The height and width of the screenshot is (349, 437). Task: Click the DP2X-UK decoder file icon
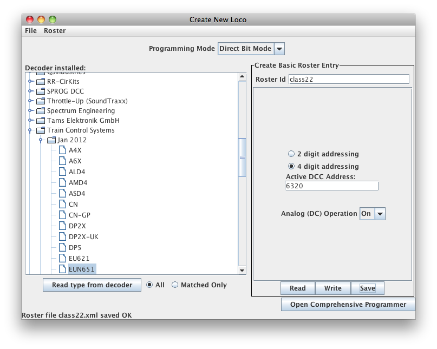pyautogui.click(x=63, y=237)
